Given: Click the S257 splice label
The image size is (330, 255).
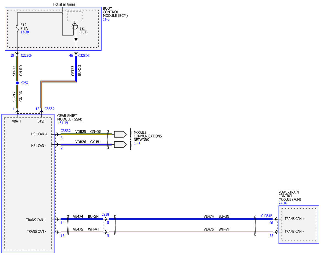Looking at the screenshot, I should tap(25, 83).
